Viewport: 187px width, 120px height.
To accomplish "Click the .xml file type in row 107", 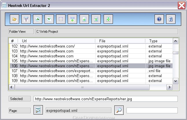I will click(154, 71).
